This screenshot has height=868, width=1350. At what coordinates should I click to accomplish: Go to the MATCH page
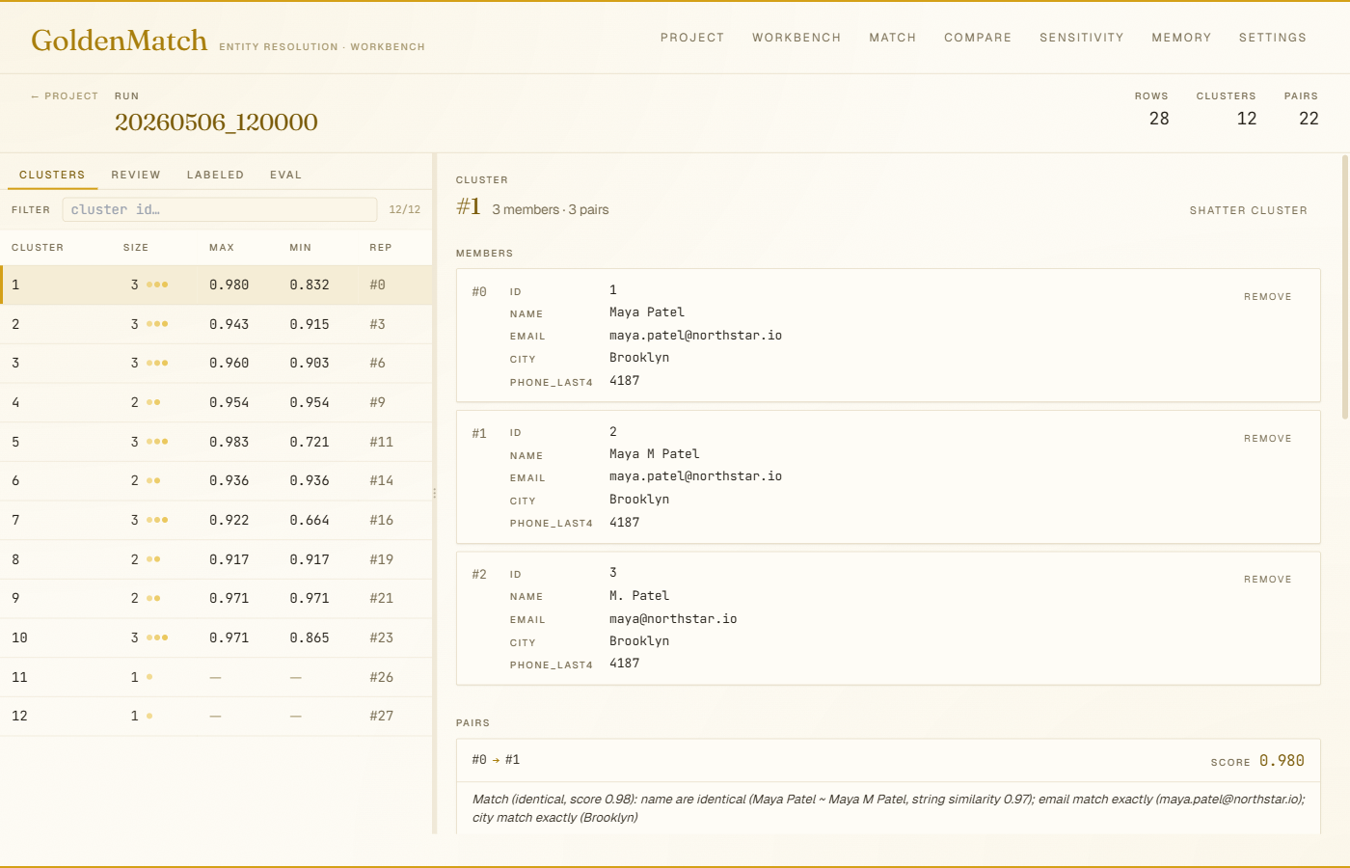892,38
